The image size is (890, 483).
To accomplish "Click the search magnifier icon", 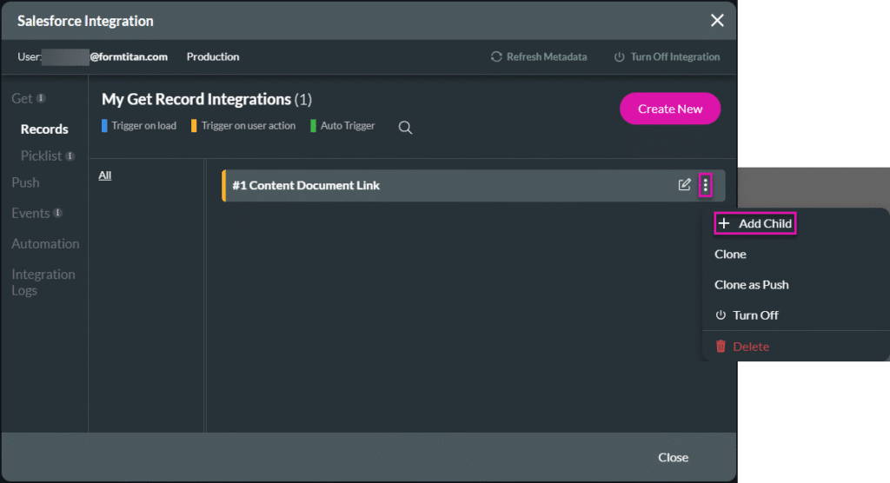I will pos(405,127).
